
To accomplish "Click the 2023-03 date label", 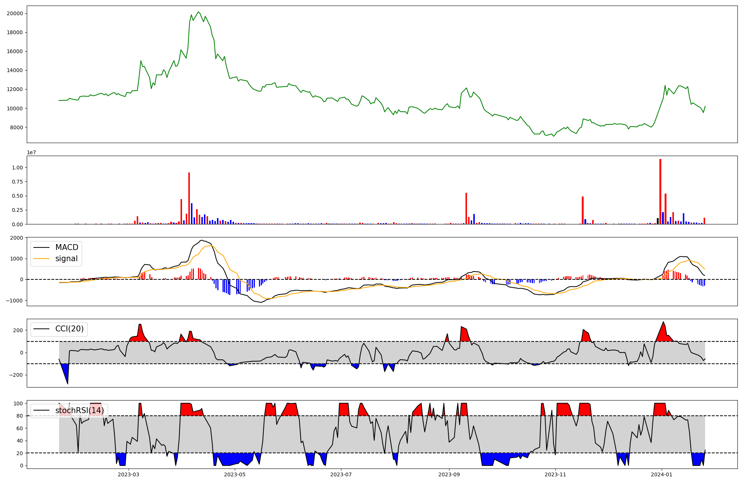I will click(129, 474).
